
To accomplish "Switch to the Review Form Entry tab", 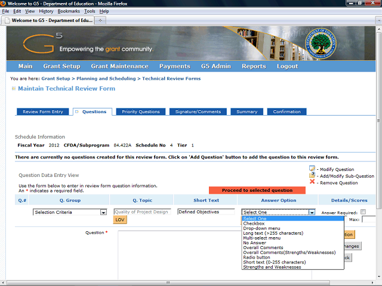I will tap(43, 111).
